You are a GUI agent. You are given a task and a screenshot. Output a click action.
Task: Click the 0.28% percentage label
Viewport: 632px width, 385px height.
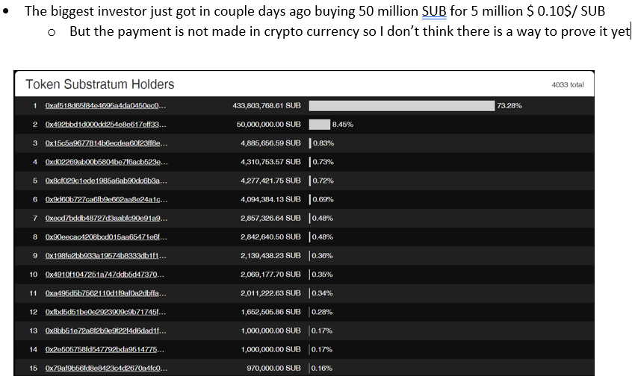(x=322, y=312)
